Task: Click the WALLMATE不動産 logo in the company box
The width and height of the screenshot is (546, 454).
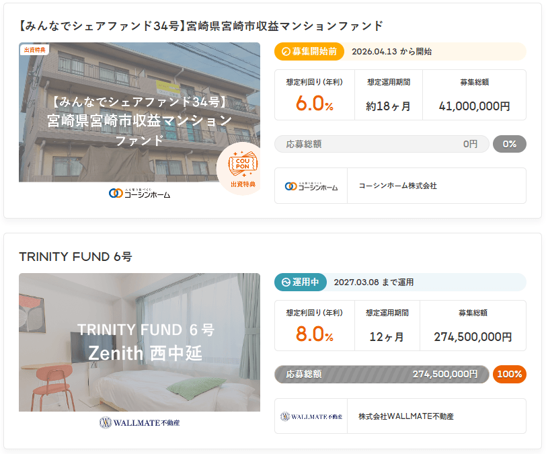Action: [311, 417]
